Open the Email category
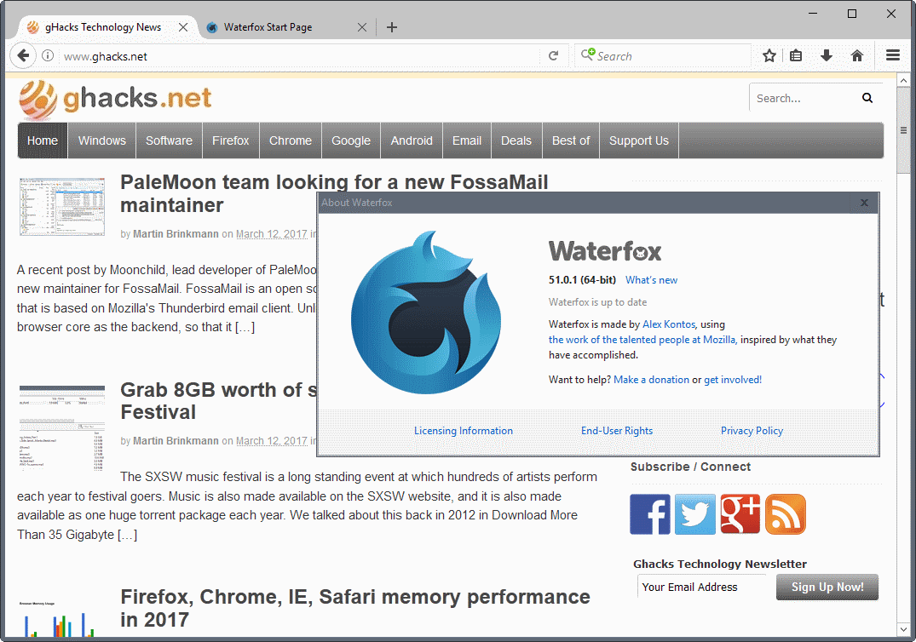Screen dimensions: 916x642 click(x=467, y=140)
